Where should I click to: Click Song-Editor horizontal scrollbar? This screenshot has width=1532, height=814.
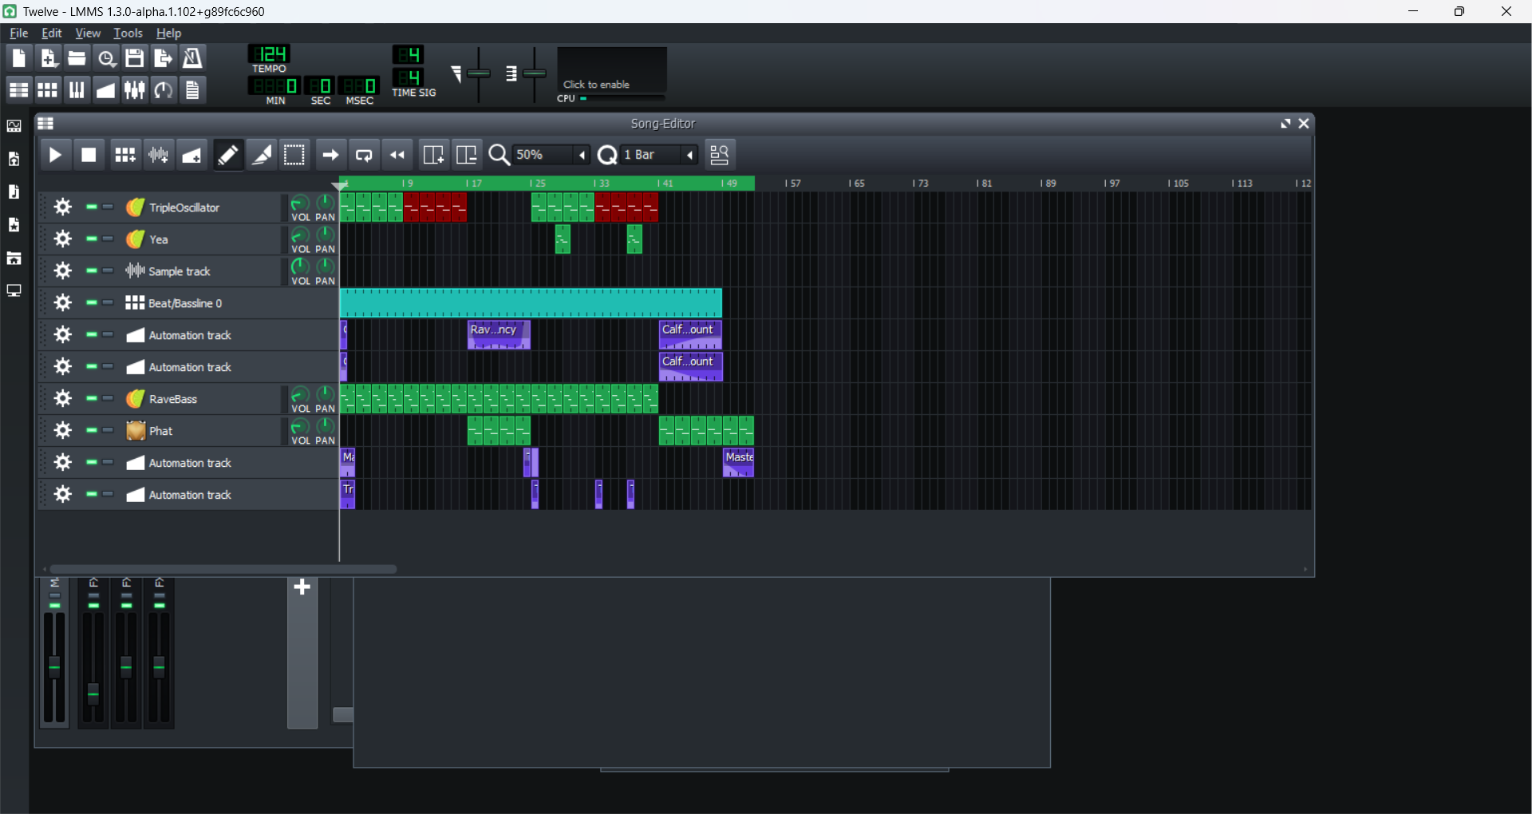tap(223, 569)
